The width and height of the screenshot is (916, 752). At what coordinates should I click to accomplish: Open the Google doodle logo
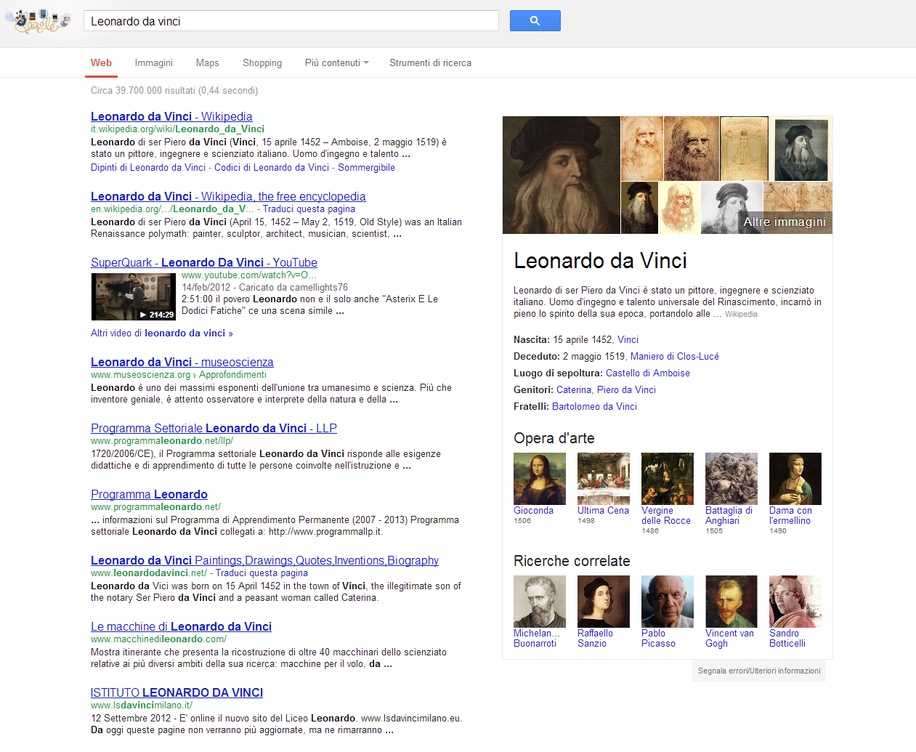coord(38,21)
